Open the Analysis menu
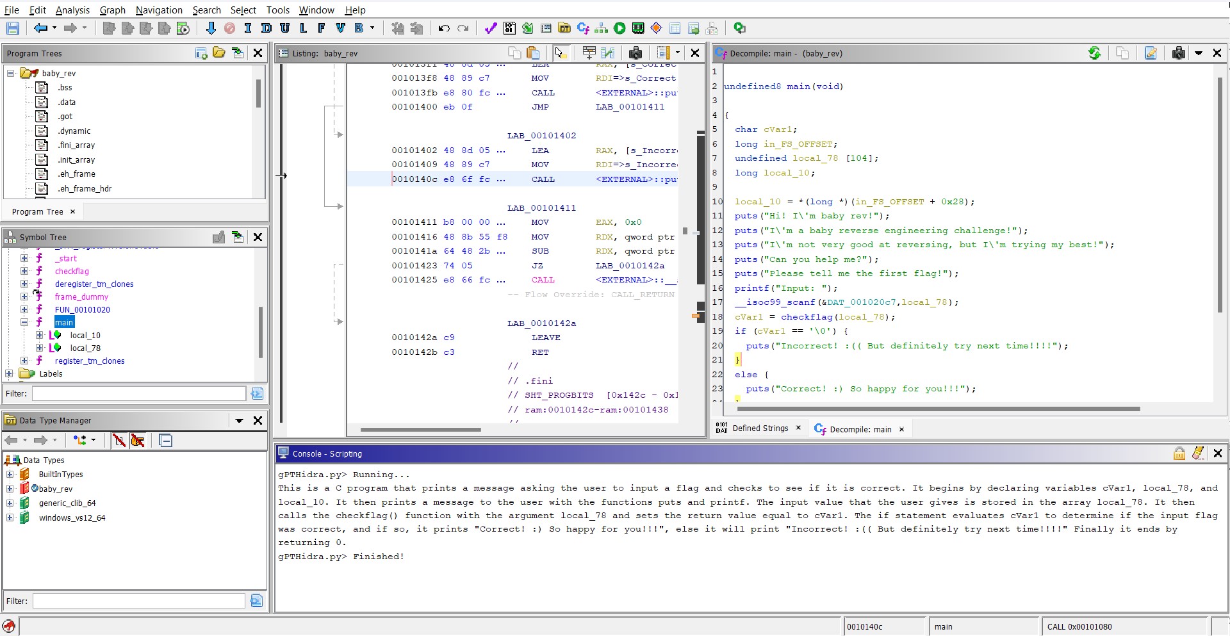This screenshot has width=1230, height=636. pyautogui.click(x=72, y=10)
